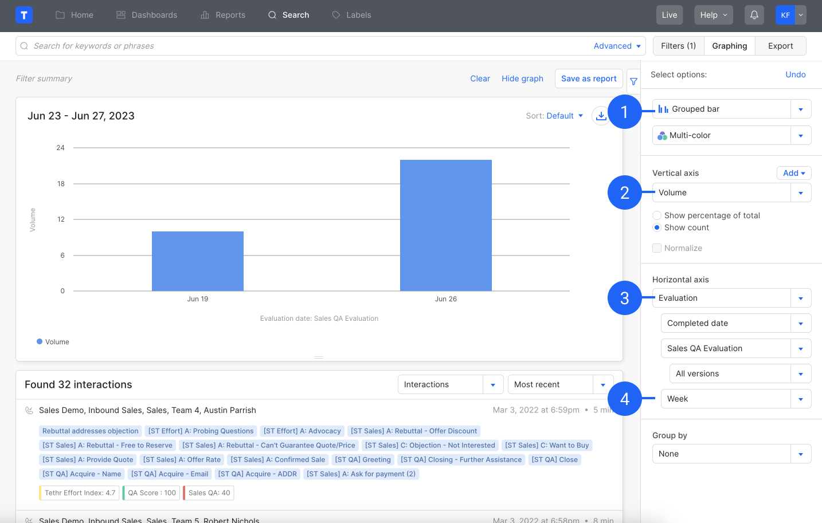Open the Help menu button

(x=714, y=15)
